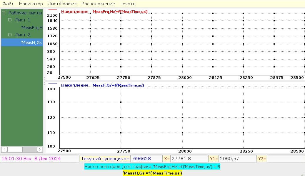The height and width of the screenshot is (176, 305).
Task: Select the Лист 2 tree label
Action: (22, 35)
